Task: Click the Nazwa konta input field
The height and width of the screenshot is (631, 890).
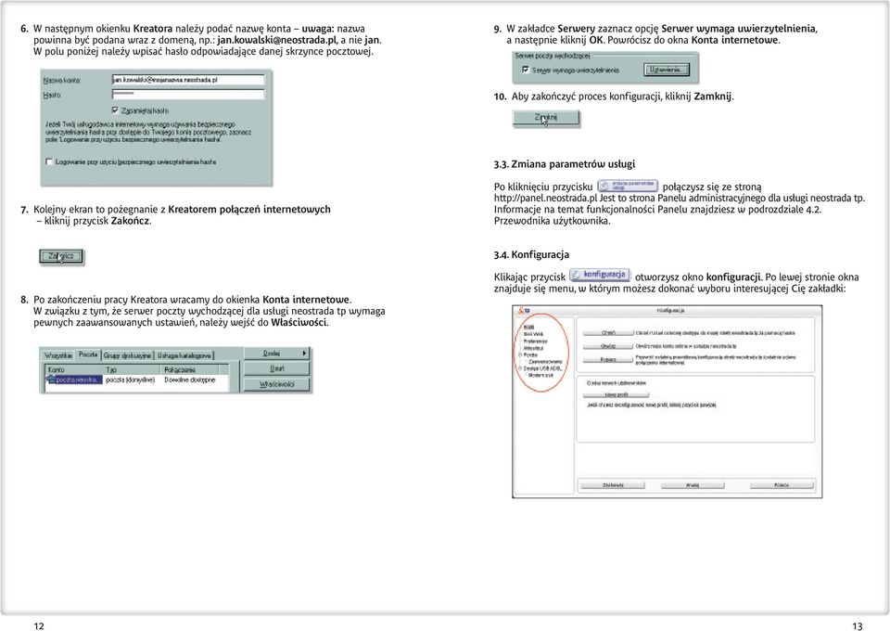Action: [188, 80]
